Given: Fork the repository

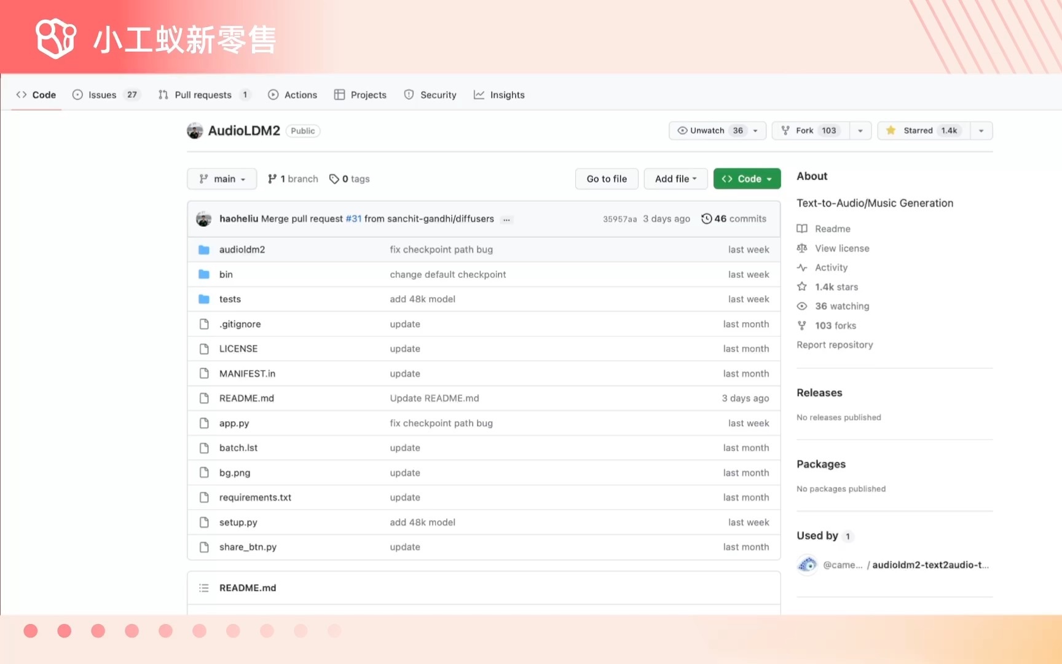Looking at the screenshot, I should click(811, 130).
